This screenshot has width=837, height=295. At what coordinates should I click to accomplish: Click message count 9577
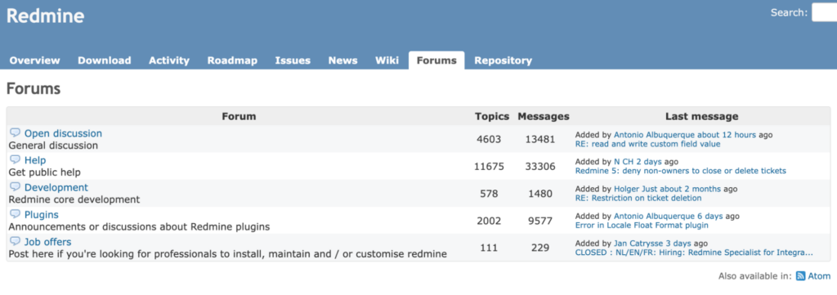point(540,221)
